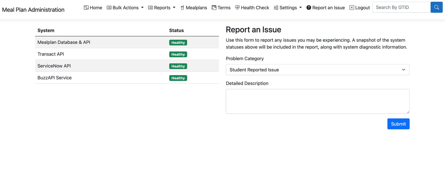Click into the Detailed Description textarea
Viewport: 445px width, 175px height.
click(x=318, y=101)
